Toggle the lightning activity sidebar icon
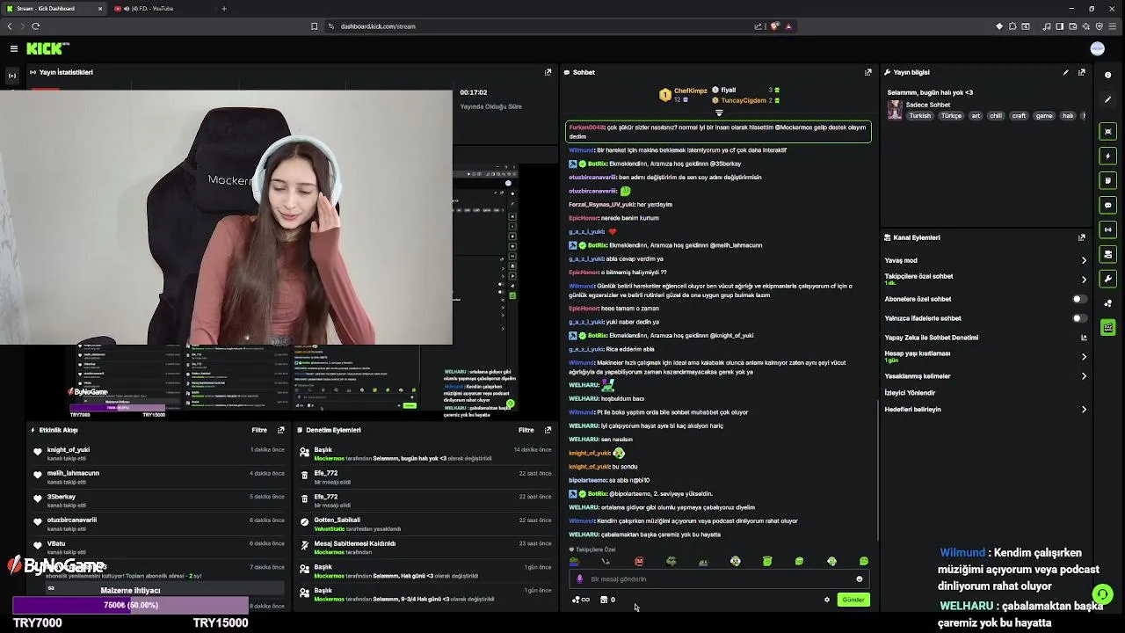Screen dimensions: 1125x633 pos(1107,156)
